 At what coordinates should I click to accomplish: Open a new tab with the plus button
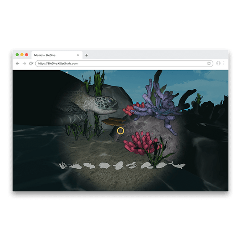click(87, 55)
